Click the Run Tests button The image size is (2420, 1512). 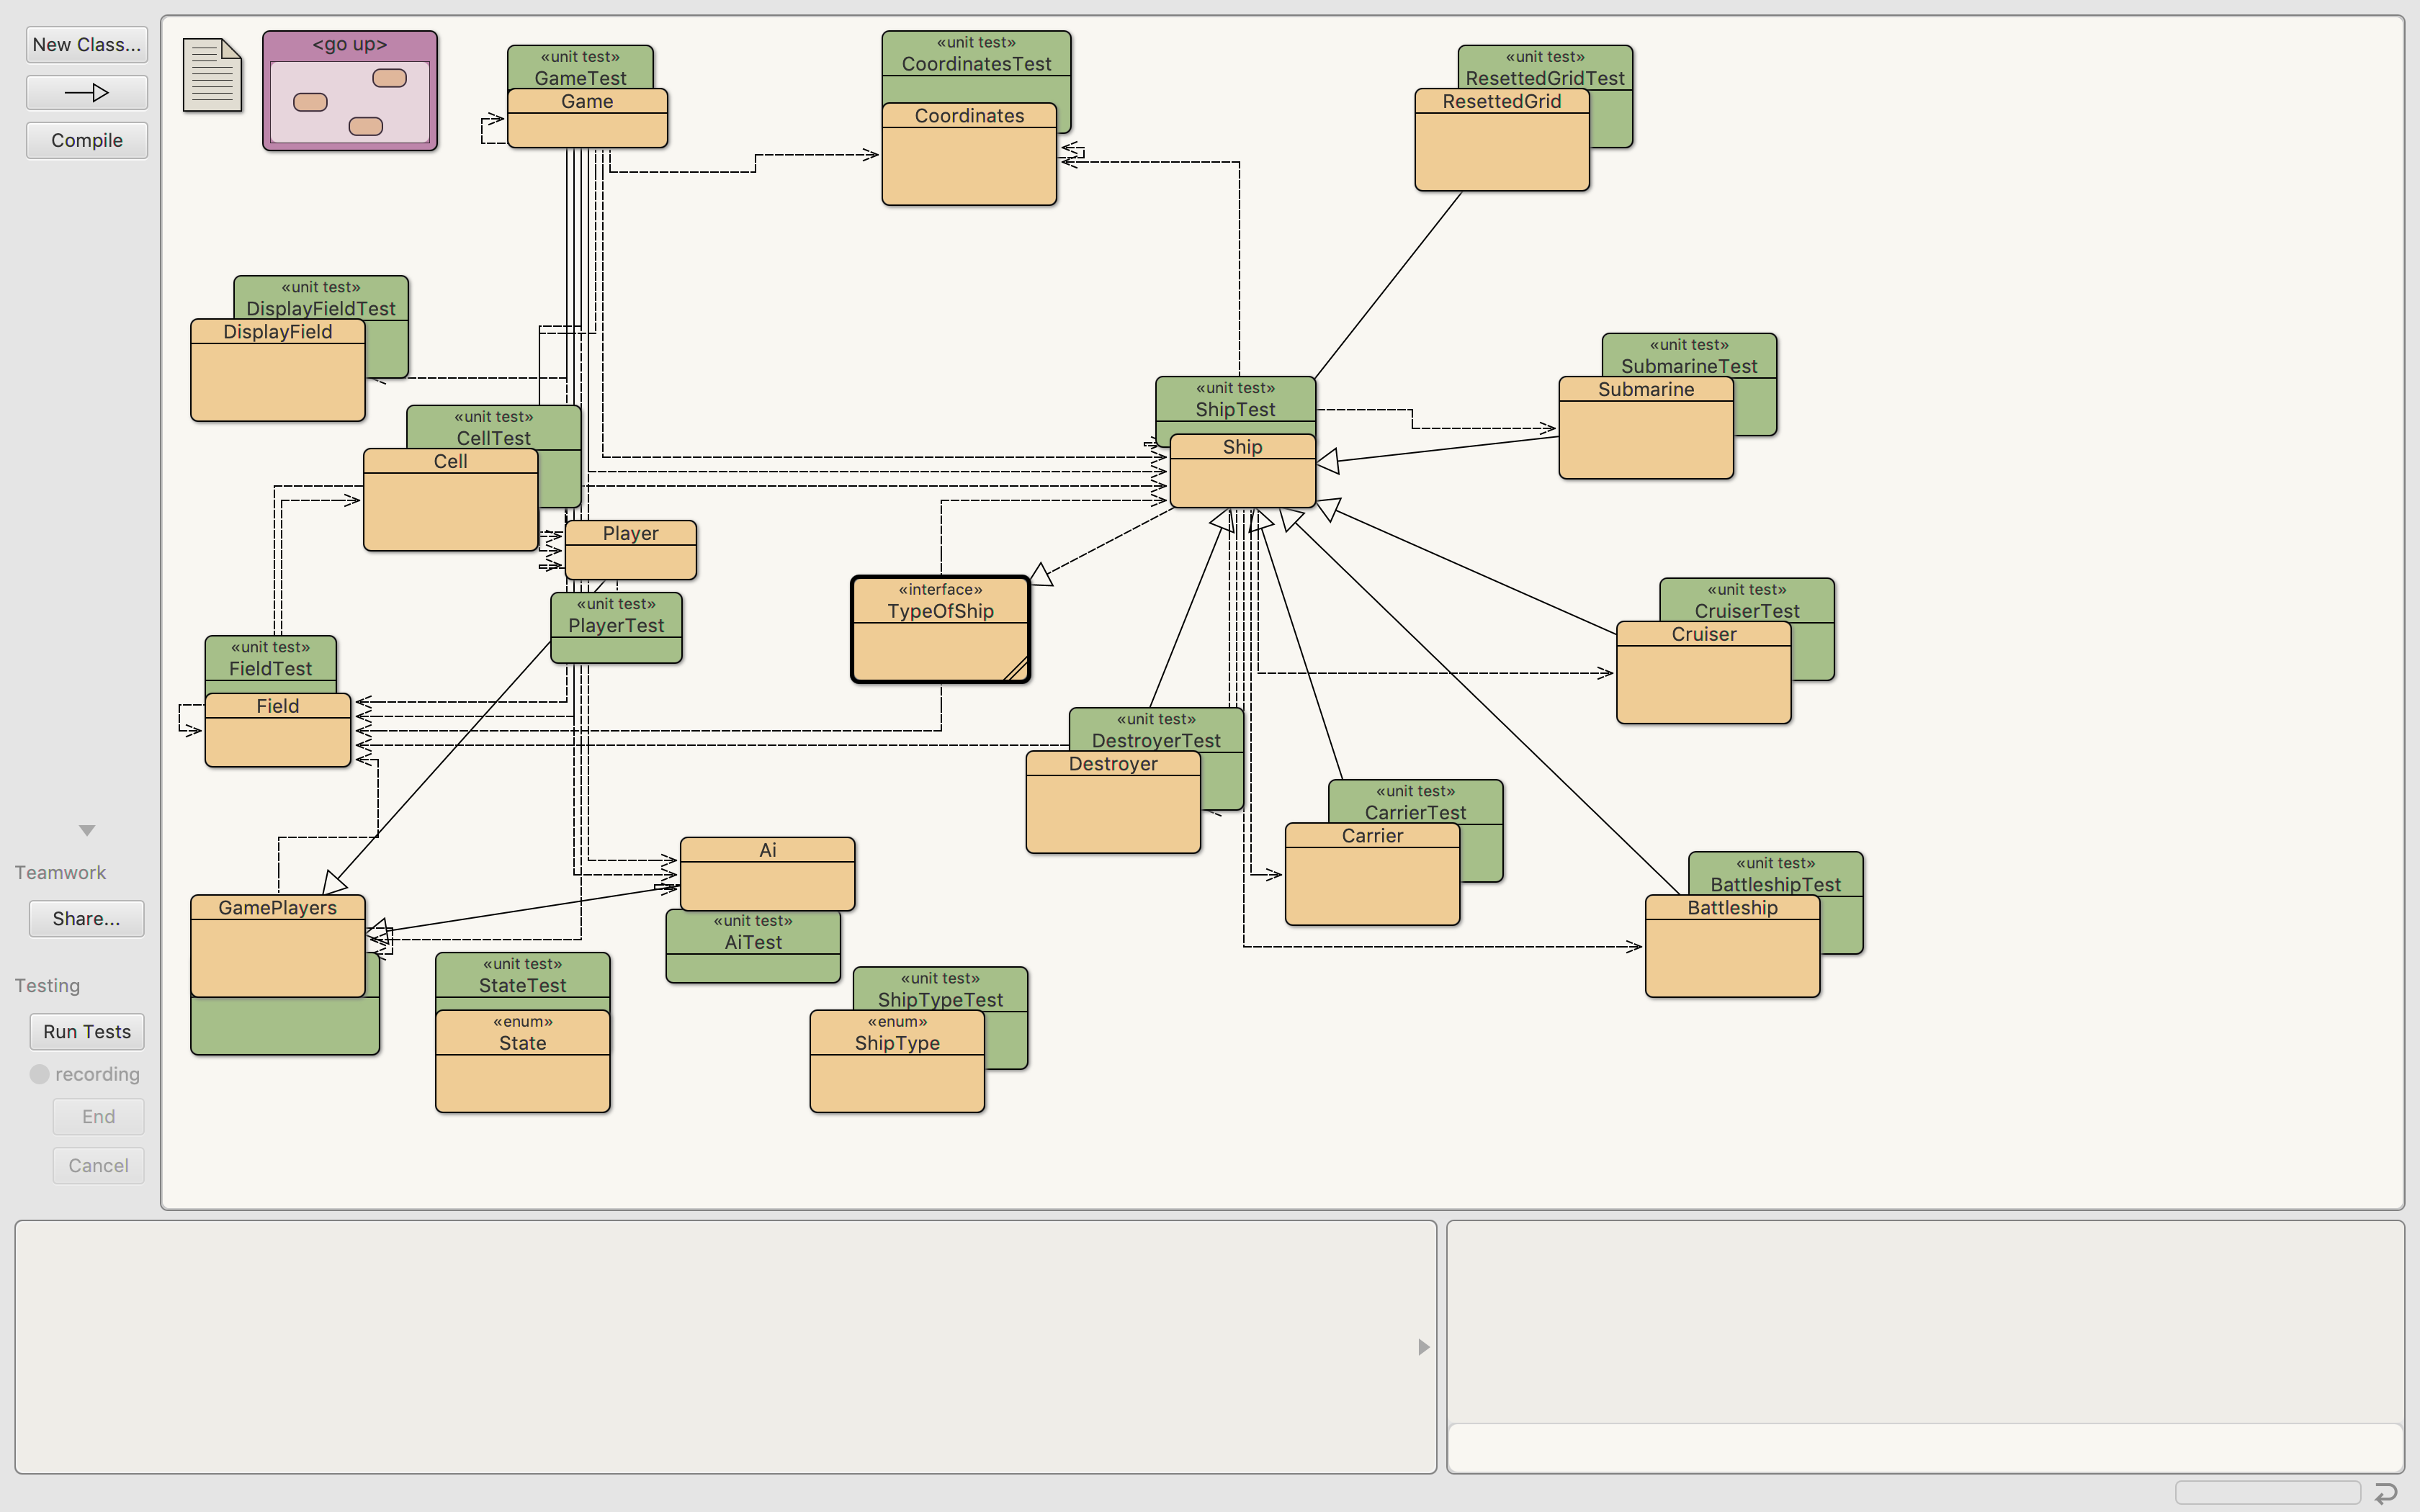click(x=86, y=1031)
